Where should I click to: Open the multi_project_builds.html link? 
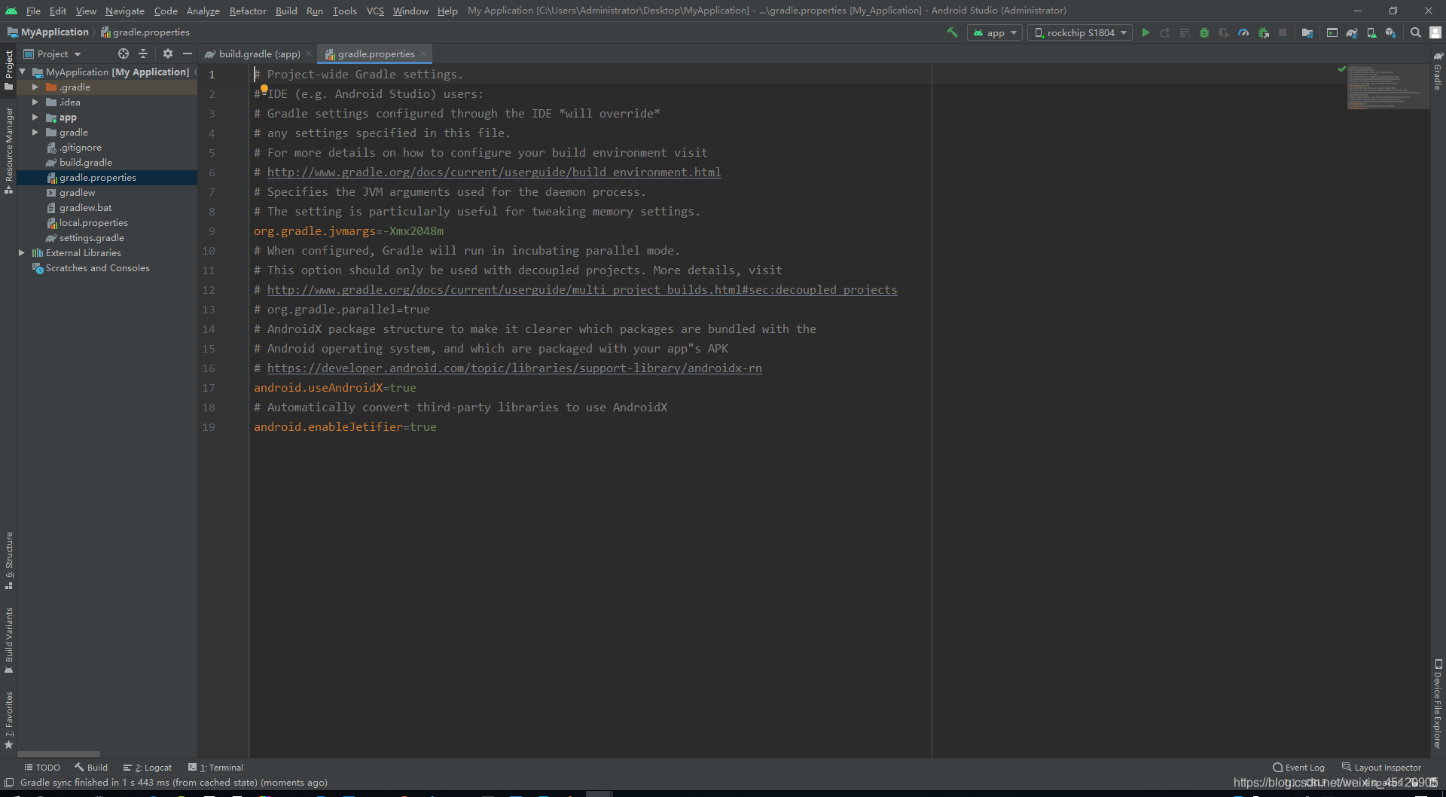[x=582, y=289]
